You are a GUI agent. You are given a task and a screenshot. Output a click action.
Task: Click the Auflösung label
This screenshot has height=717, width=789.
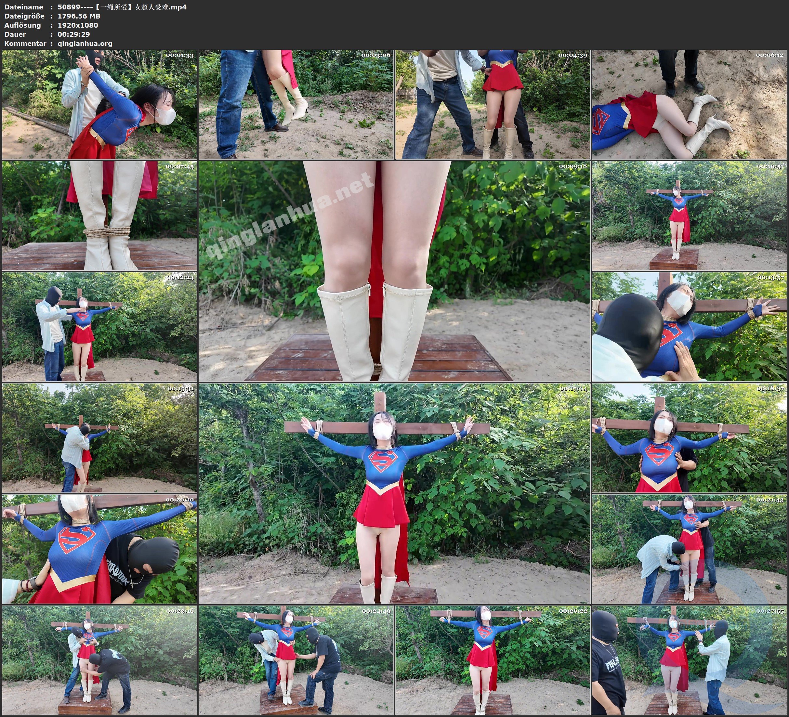click(23, 25)
